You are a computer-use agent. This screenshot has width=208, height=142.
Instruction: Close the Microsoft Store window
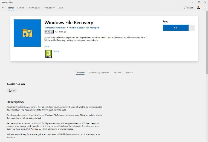coord(205,2)
